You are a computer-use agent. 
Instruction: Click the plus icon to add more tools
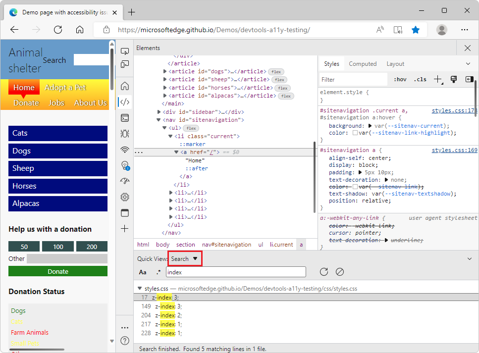click(x=124, y=229)
